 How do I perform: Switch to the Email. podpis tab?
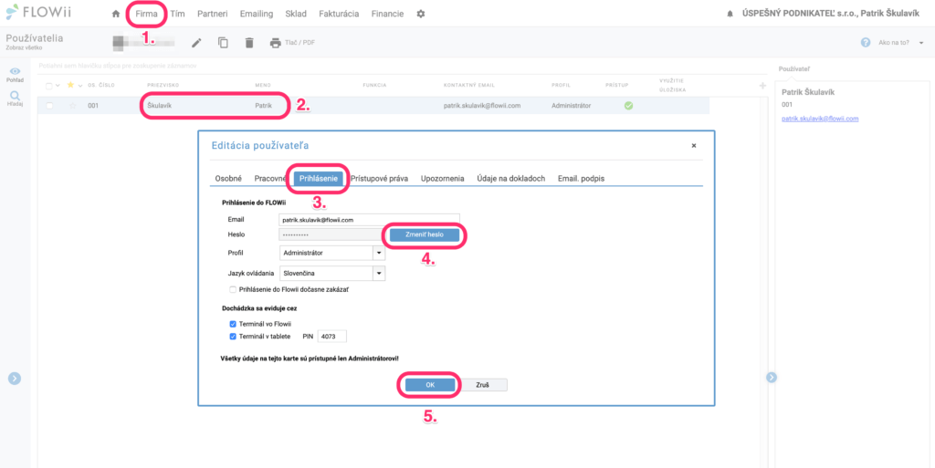582,178
